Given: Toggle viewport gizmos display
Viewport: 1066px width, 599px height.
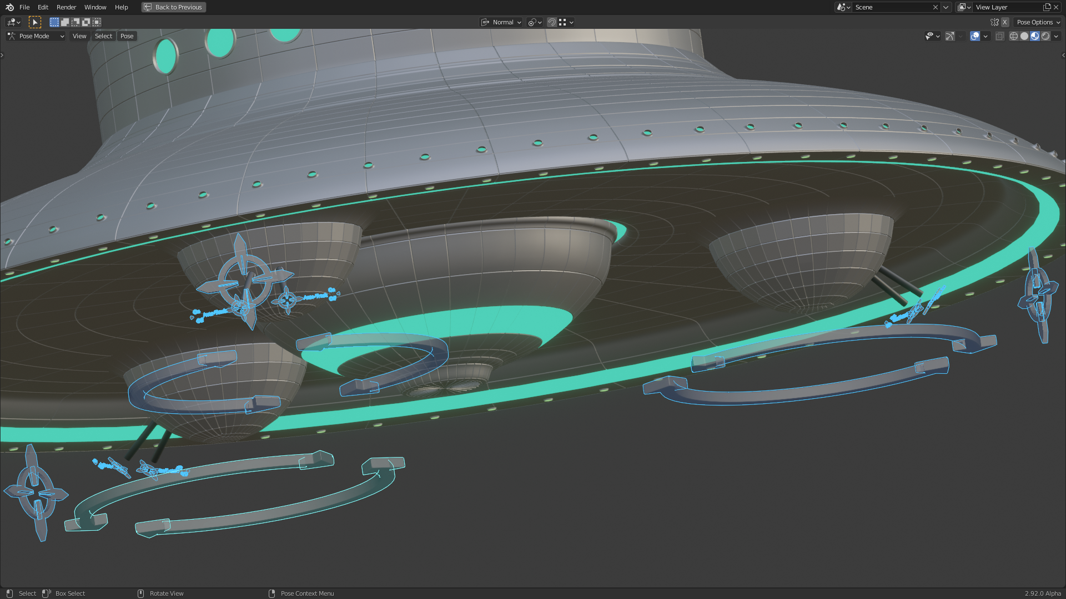Looking at the screenshot, I should click(950, 36).
